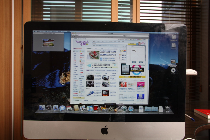Click the handwriting pen icon beside search

[137, 44]
